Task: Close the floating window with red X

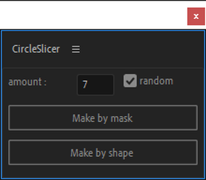Action: click(x=196, y=16)
